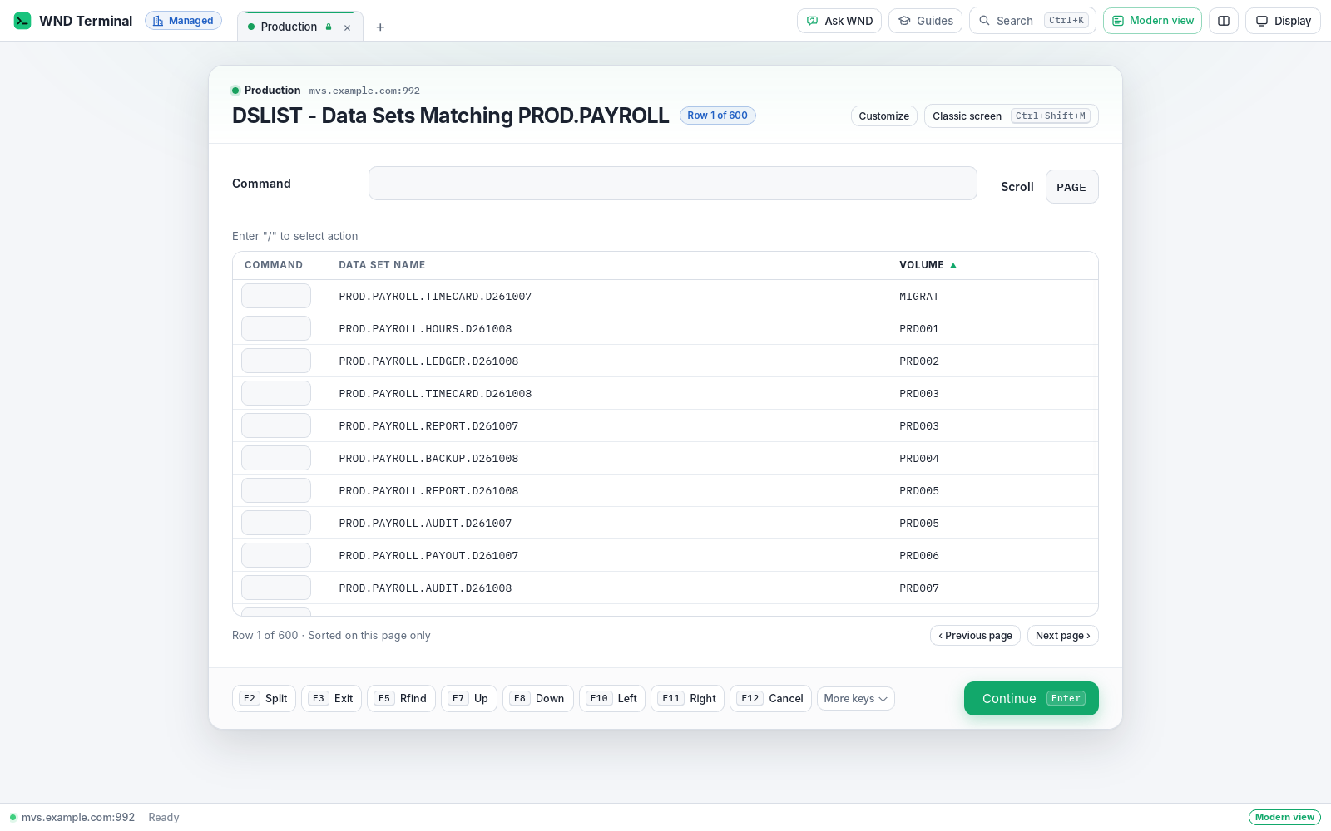
Task: Open Display settings
Action: [1283, 21]
